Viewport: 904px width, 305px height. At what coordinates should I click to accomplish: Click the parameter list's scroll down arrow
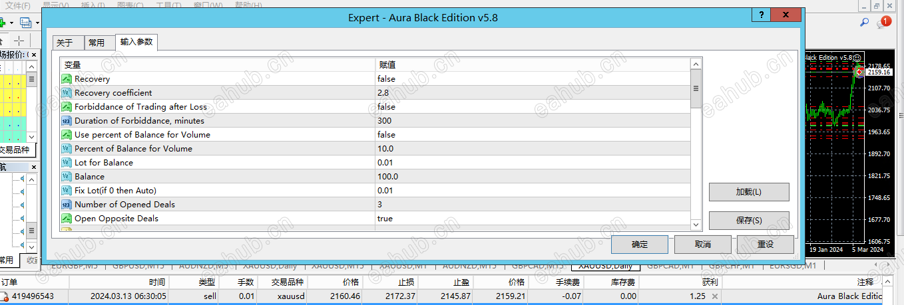click(x=696, y=225)
